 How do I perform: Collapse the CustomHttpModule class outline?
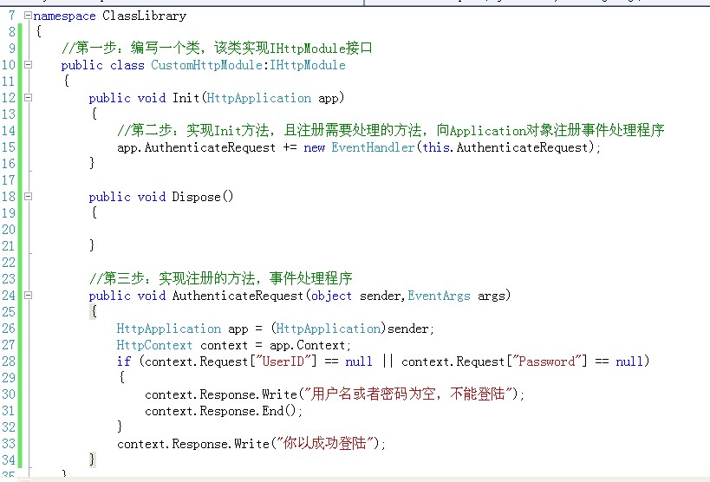coord(28,65)
